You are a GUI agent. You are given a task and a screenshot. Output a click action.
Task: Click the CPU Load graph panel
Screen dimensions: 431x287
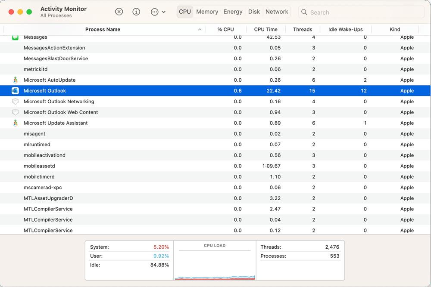[215, 260]
